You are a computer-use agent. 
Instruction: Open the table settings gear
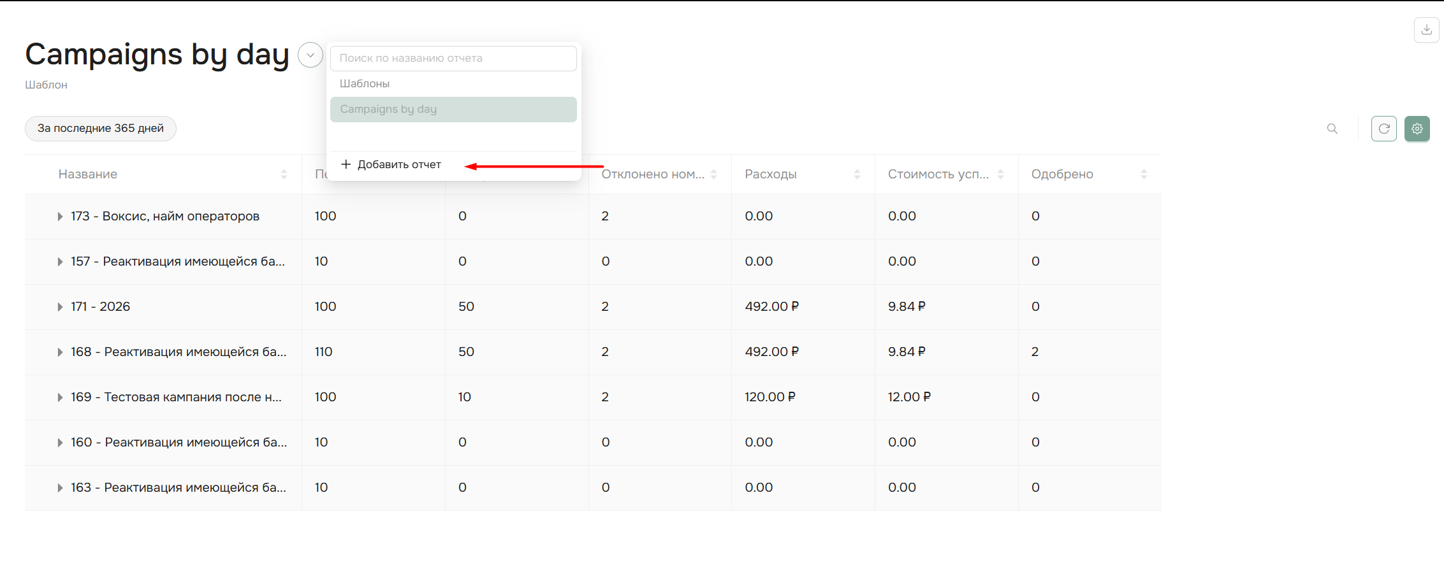click(x=1417, y=129)
